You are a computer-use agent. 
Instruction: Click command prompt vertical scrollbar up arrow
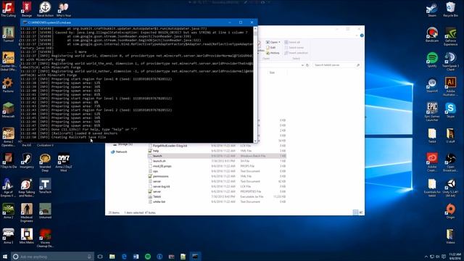pos(255,29)
